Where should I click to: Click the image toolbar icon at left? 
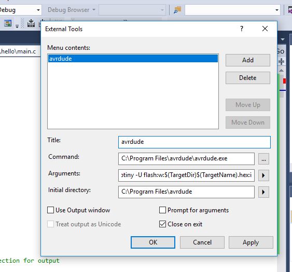pyautogui.click(x=8, y=23)
